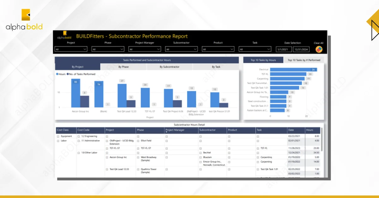Toggle box next to Emcor Group Inc.

[x=201, y=162]
